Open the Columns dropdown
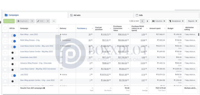This screenshot has width=200, height=95. (159, 21)
